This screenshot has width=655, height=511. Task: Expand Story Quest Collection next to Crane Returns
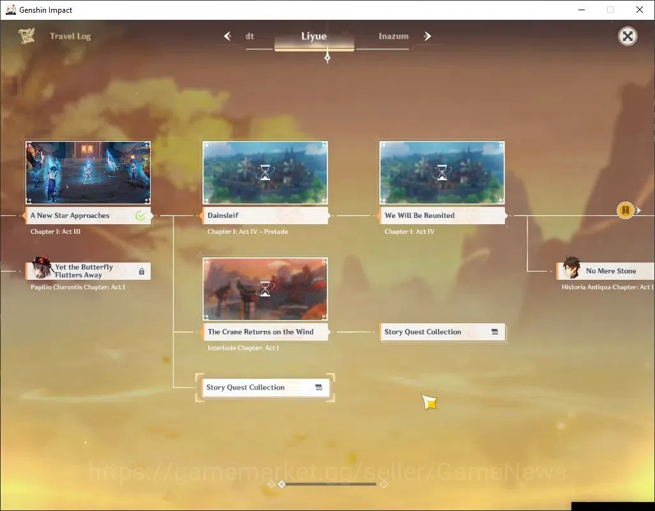pos(442,332)
